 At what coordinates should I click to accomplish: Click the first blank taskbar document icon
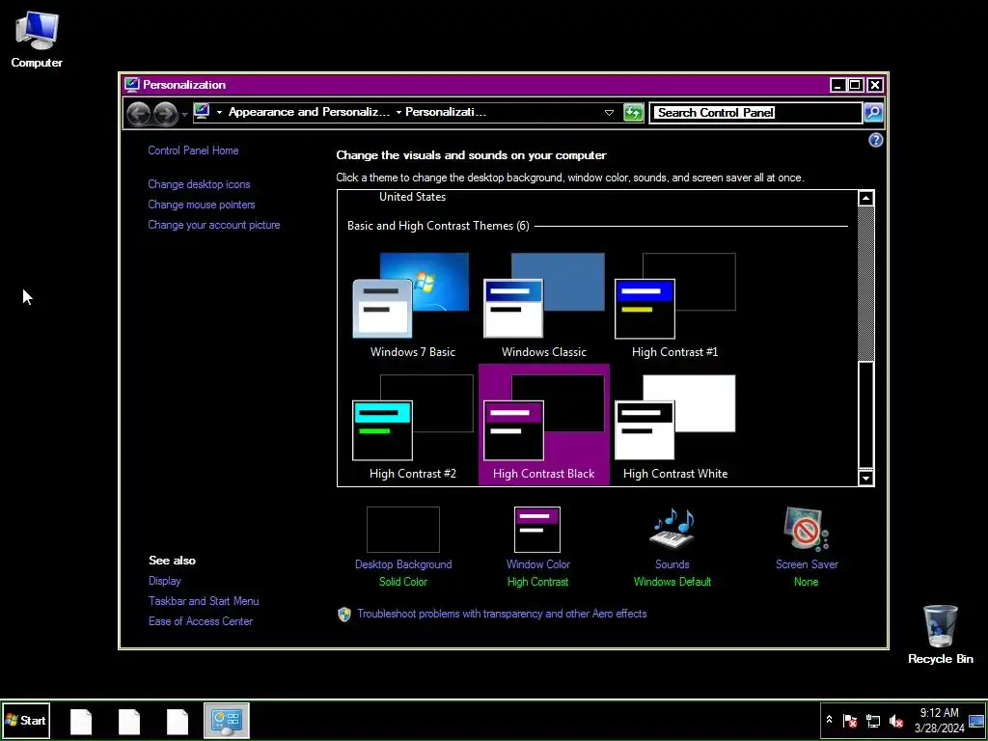81,721
